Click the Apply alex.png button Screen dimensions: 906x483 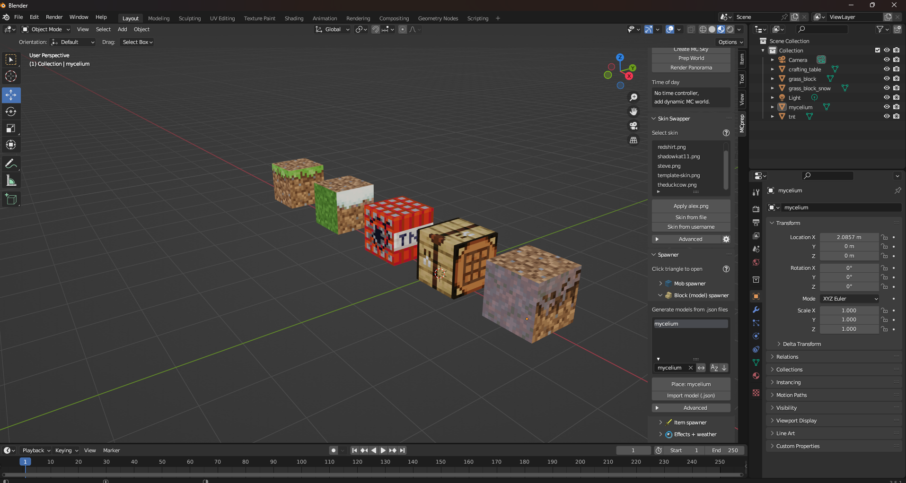(x=691, y=206)
